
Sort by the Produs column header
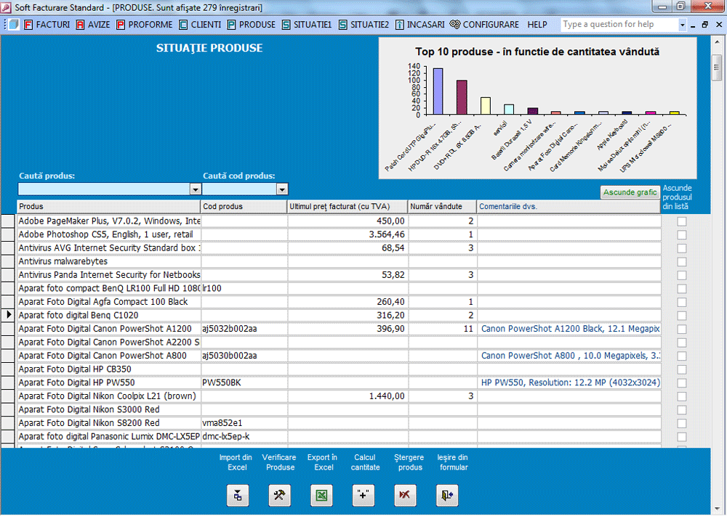pyautogui.click(x=108, y=206)
